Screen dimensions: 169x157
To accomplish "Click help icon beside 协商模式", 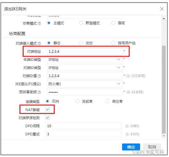I will tap(40, 24).
